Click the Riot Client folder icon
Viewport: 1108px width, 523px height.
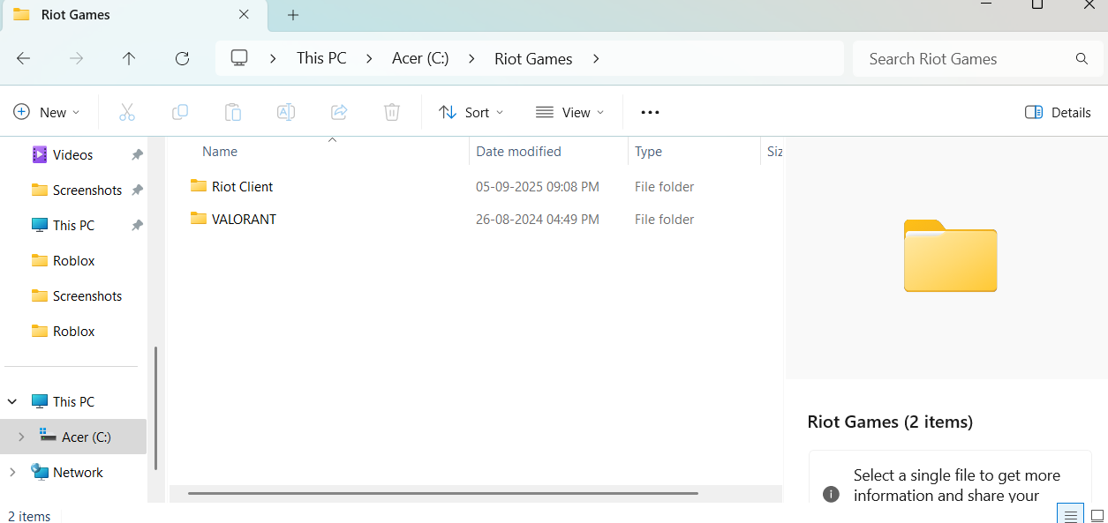click(x=199, y=186)
